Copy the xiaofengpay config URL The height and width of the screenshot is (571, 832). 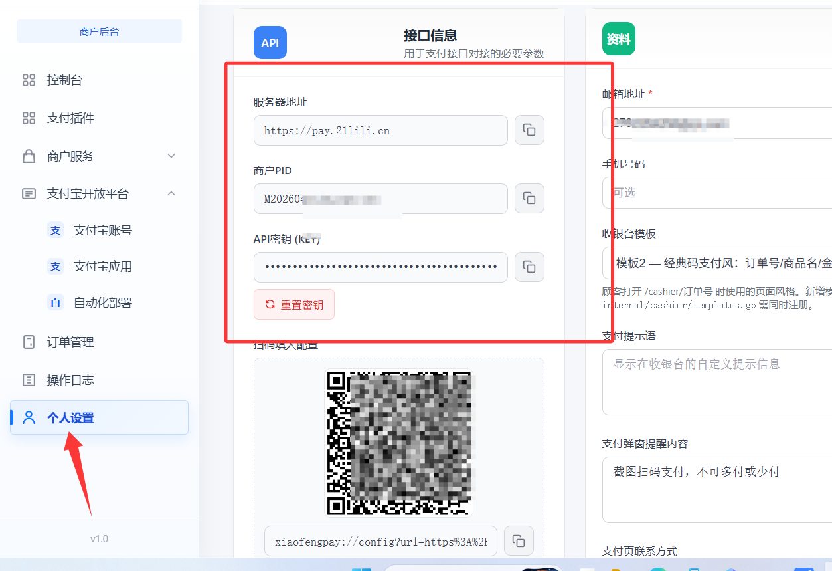(x=519, y=541)
